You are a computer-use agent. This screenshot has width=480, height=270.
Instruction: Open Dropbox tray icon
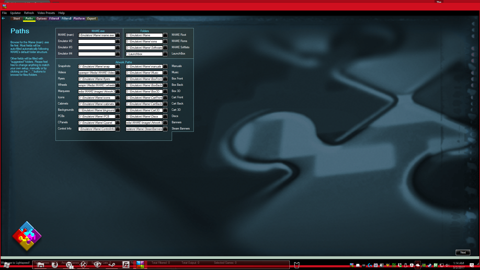click(400, 265)
